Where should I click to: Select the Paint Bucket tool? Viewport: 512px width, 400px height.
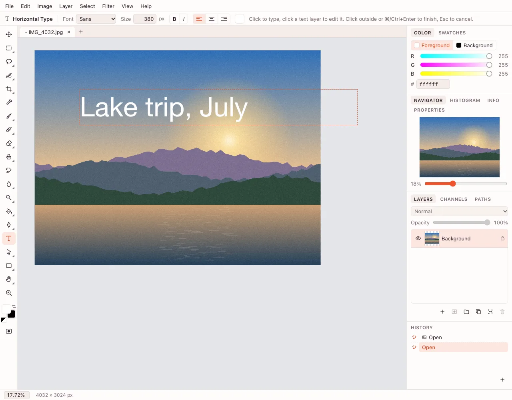pyautogui.click(x=9, y=211)
